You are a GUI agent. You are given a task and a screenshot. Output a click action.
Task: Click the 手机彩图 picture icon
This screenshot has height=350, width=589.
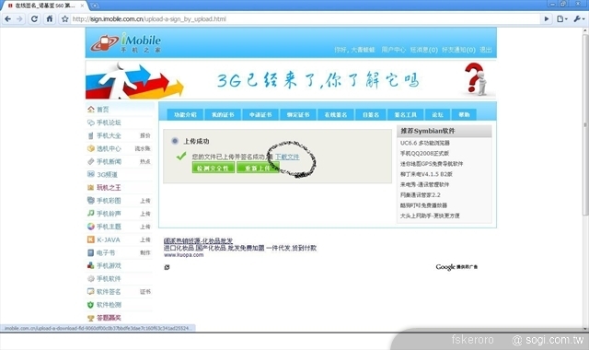tap(91, 201)
